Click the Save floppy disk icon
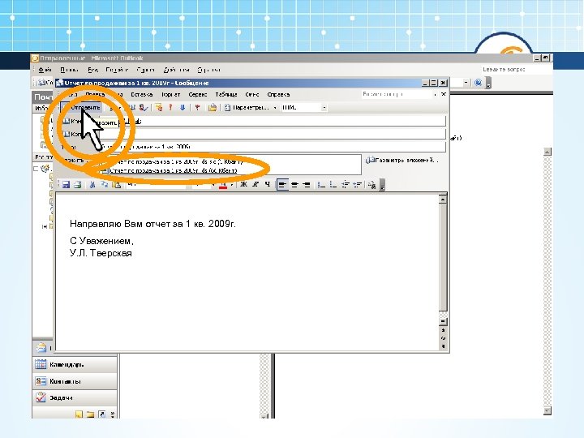The height and width of the screenshot is (438, 584). (66, 184)
